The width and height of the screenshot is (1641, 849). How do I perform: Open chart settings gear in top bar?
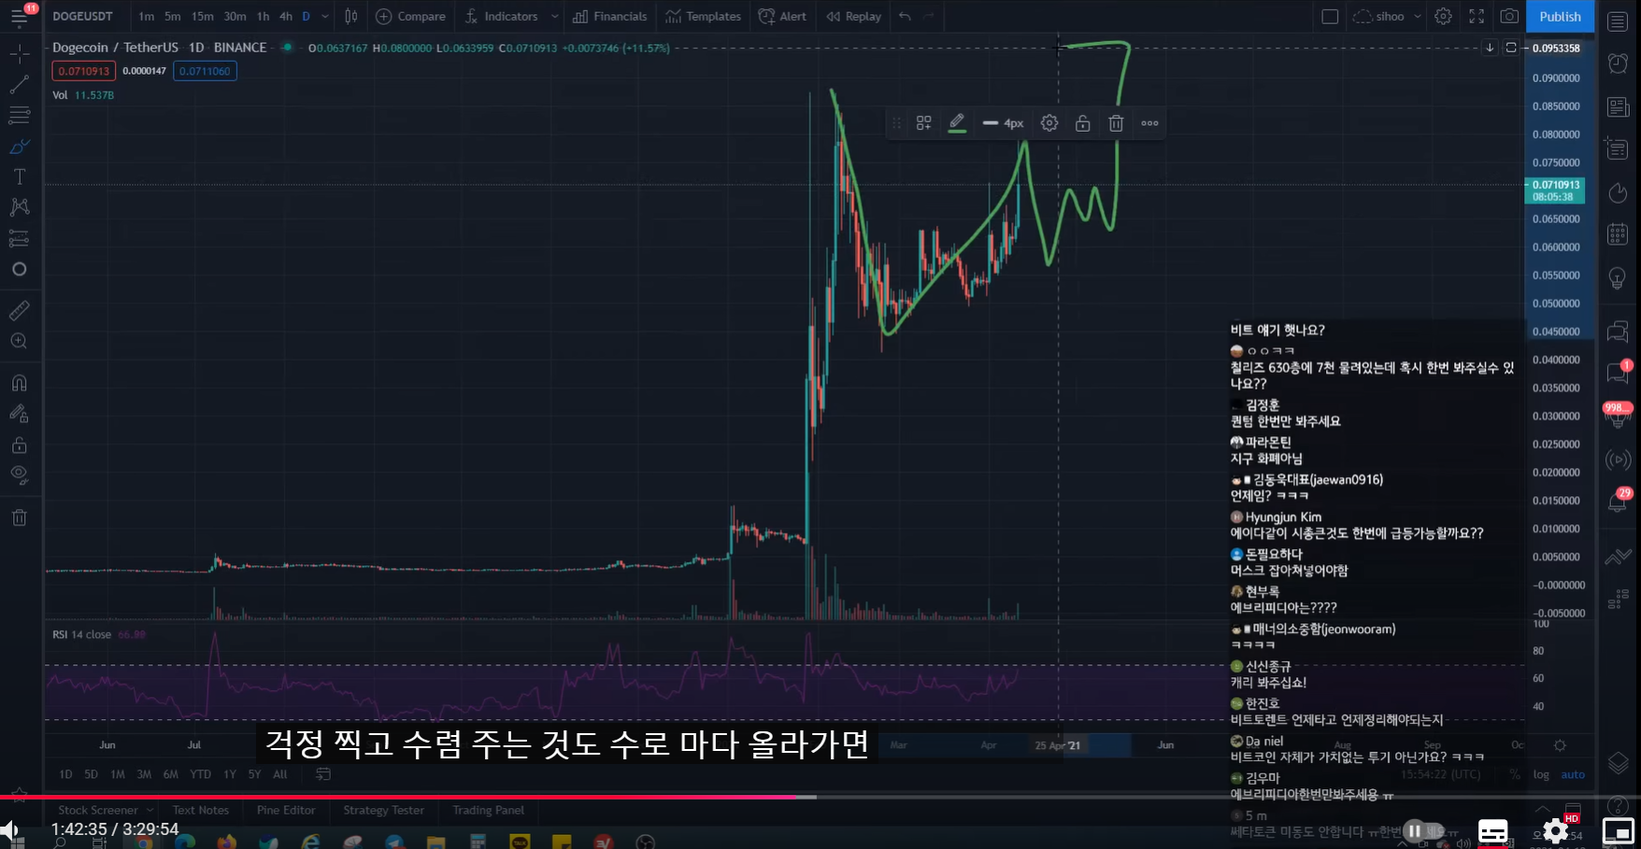click(1443, 16)
